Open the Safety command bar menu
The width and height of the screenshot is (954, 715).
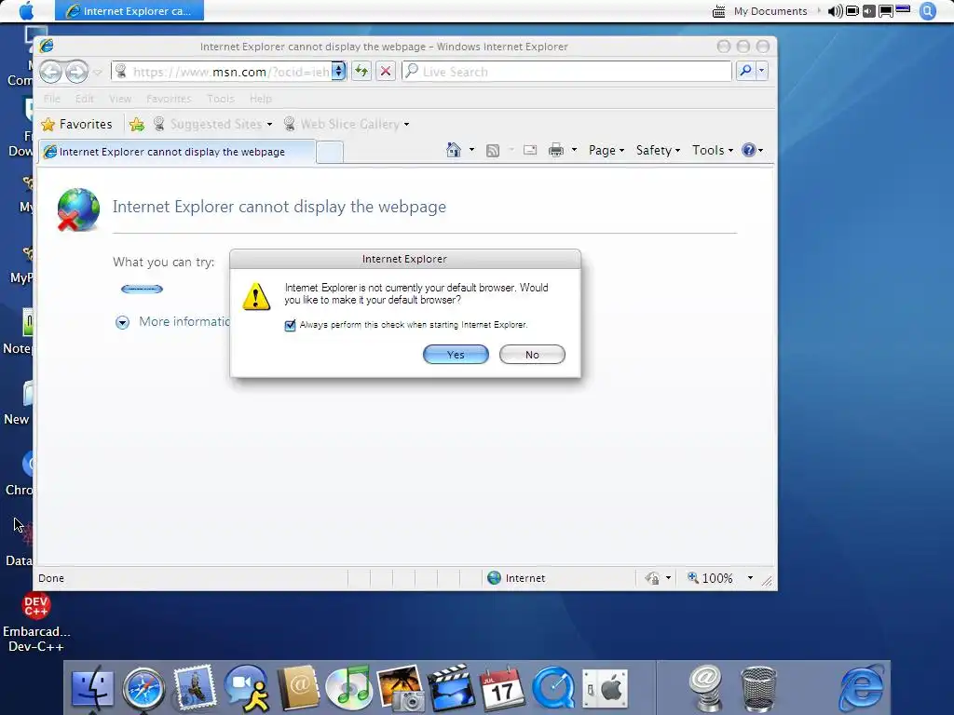658,150
